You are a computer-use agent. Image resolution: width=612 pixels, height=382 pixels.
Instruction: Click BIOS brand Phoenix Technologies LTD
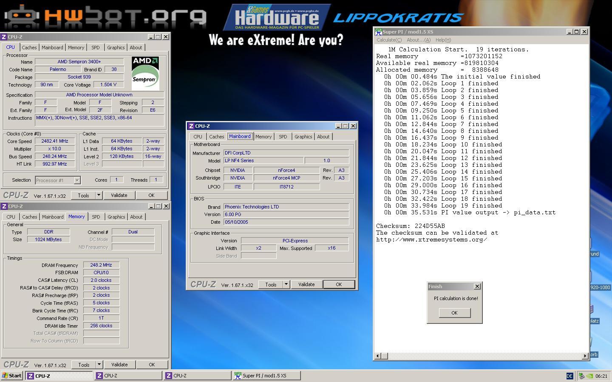286,207
